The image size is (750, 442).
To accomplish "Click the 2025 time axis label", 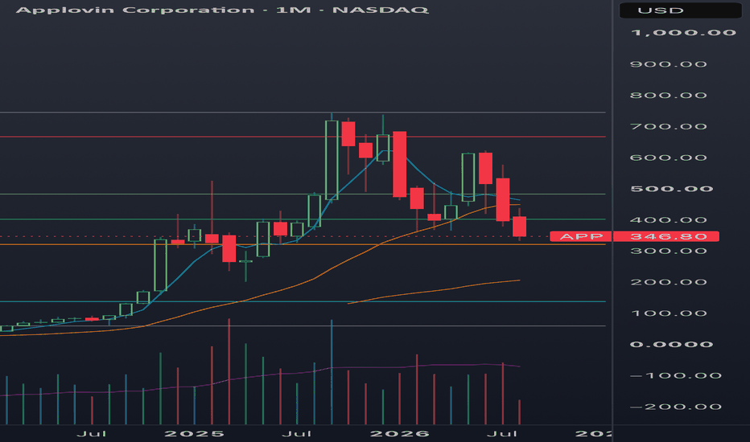I will click(x=194, y=434).
